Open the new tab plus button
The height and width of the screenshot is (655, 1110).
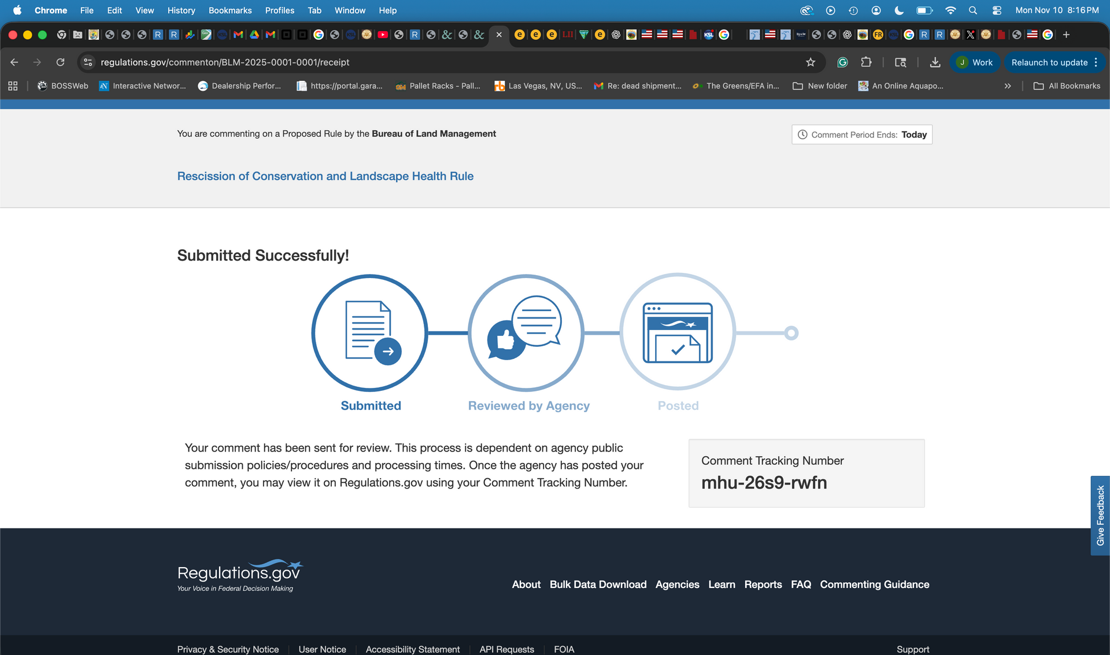point(1067,35)
